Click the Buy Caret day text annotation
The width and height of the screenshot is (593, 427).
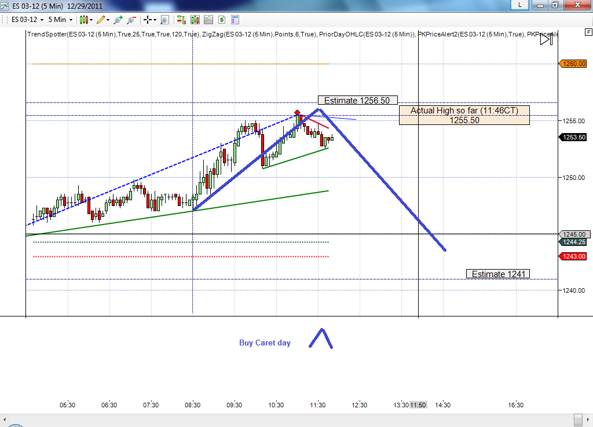click(265, 343)
